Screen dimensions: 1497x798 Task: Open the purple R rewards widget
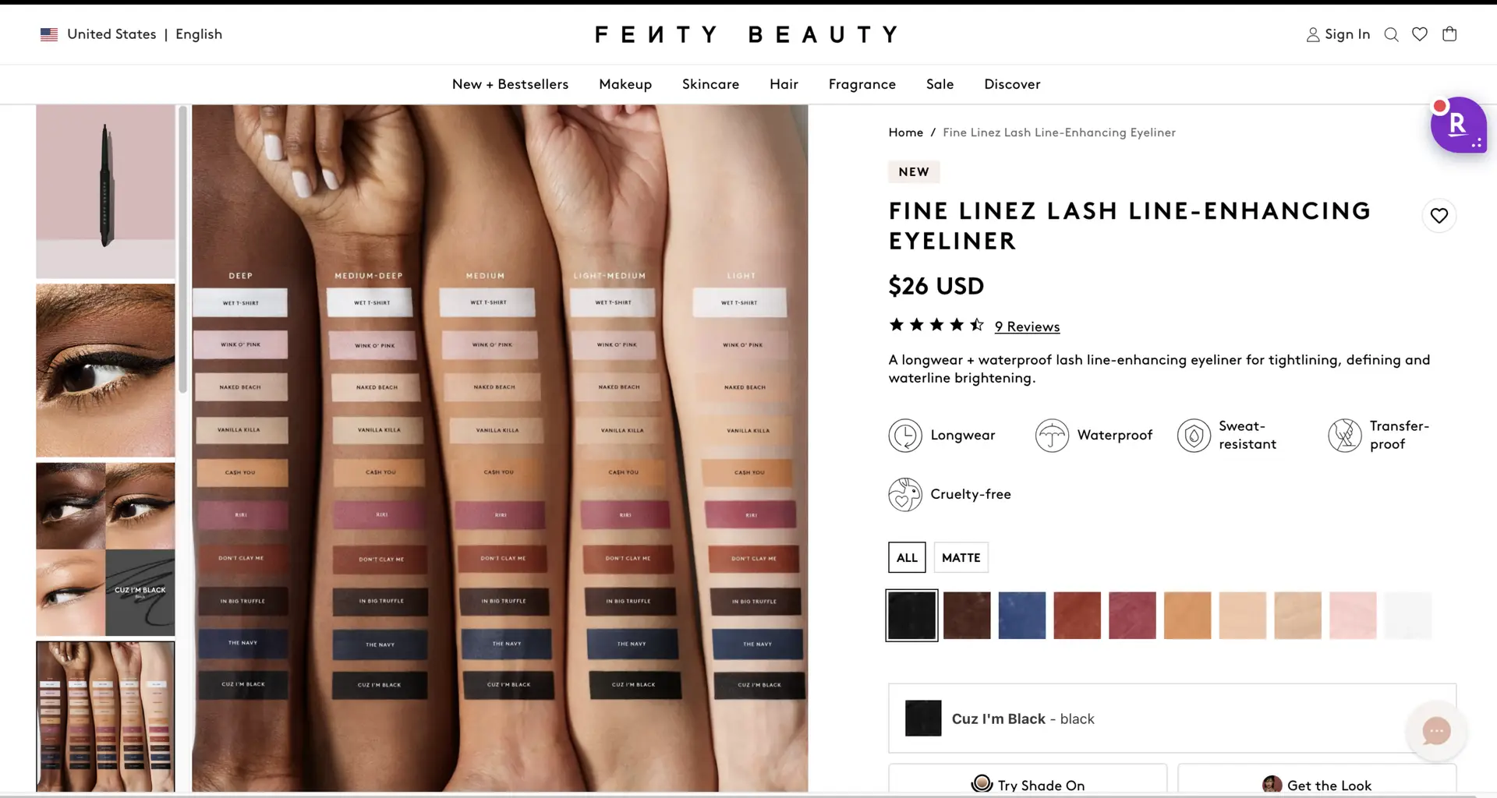1458,125
